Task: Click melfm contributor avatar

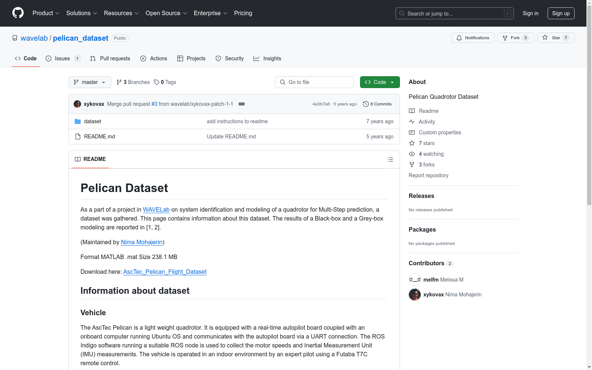Action: (415, 280)
